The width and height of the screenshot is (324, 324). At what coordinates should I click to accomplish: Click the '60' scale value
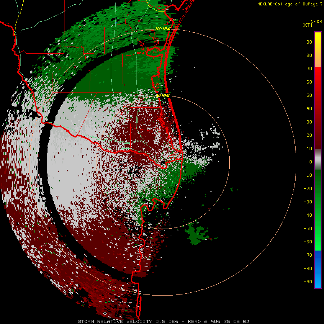point(309,82)
